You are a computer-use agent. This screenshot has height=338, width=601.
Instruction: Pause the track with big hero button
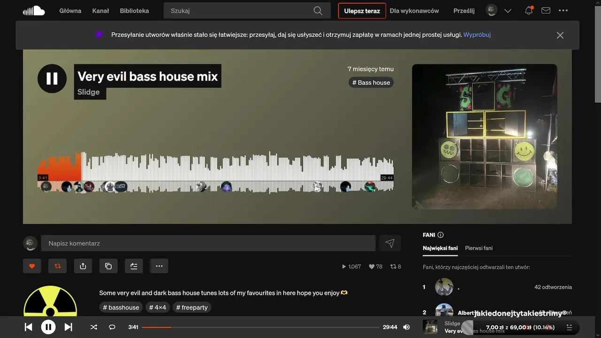(52, 78)
